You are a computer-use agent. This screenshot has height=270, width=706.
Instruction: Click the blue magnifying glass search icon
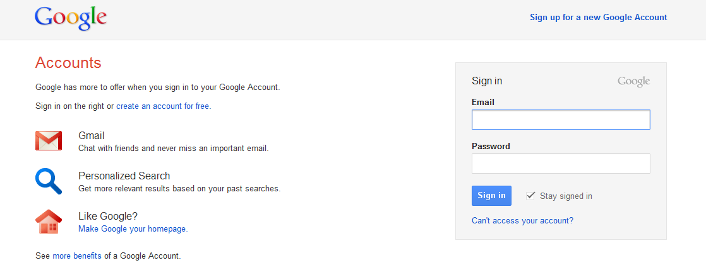[x=49, y=181]
